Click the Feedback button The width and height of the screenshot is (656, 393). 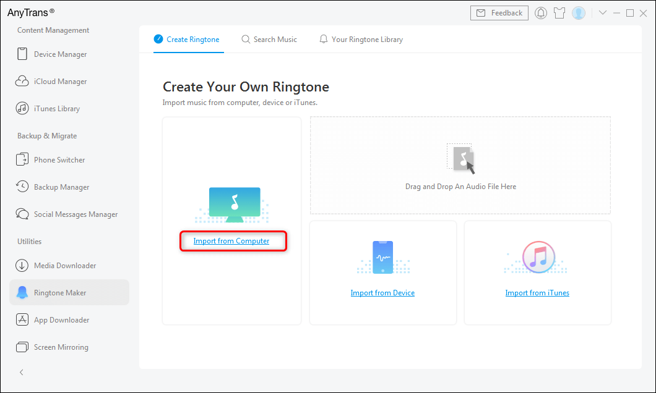[x=499, y=13]
